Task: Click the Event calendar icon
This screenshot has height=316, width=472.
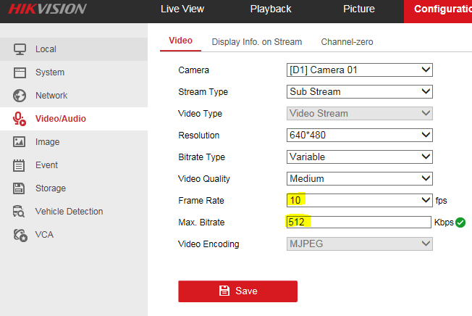Action: [x=20, y=165]
